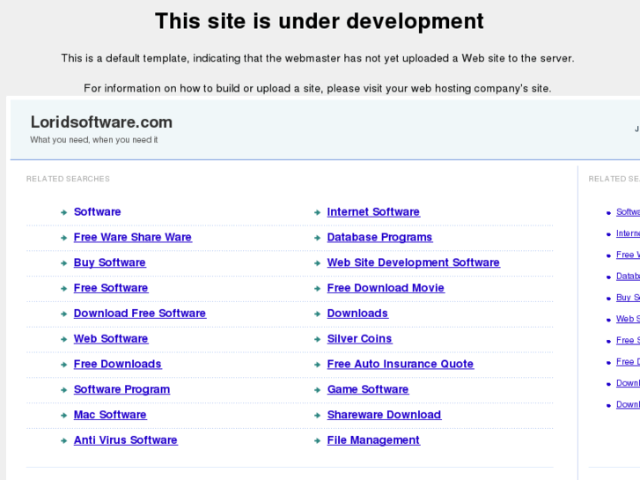Viewport: 640px width, 480px height.
Task: Open the Software related search link
Action: click(97, 211)
